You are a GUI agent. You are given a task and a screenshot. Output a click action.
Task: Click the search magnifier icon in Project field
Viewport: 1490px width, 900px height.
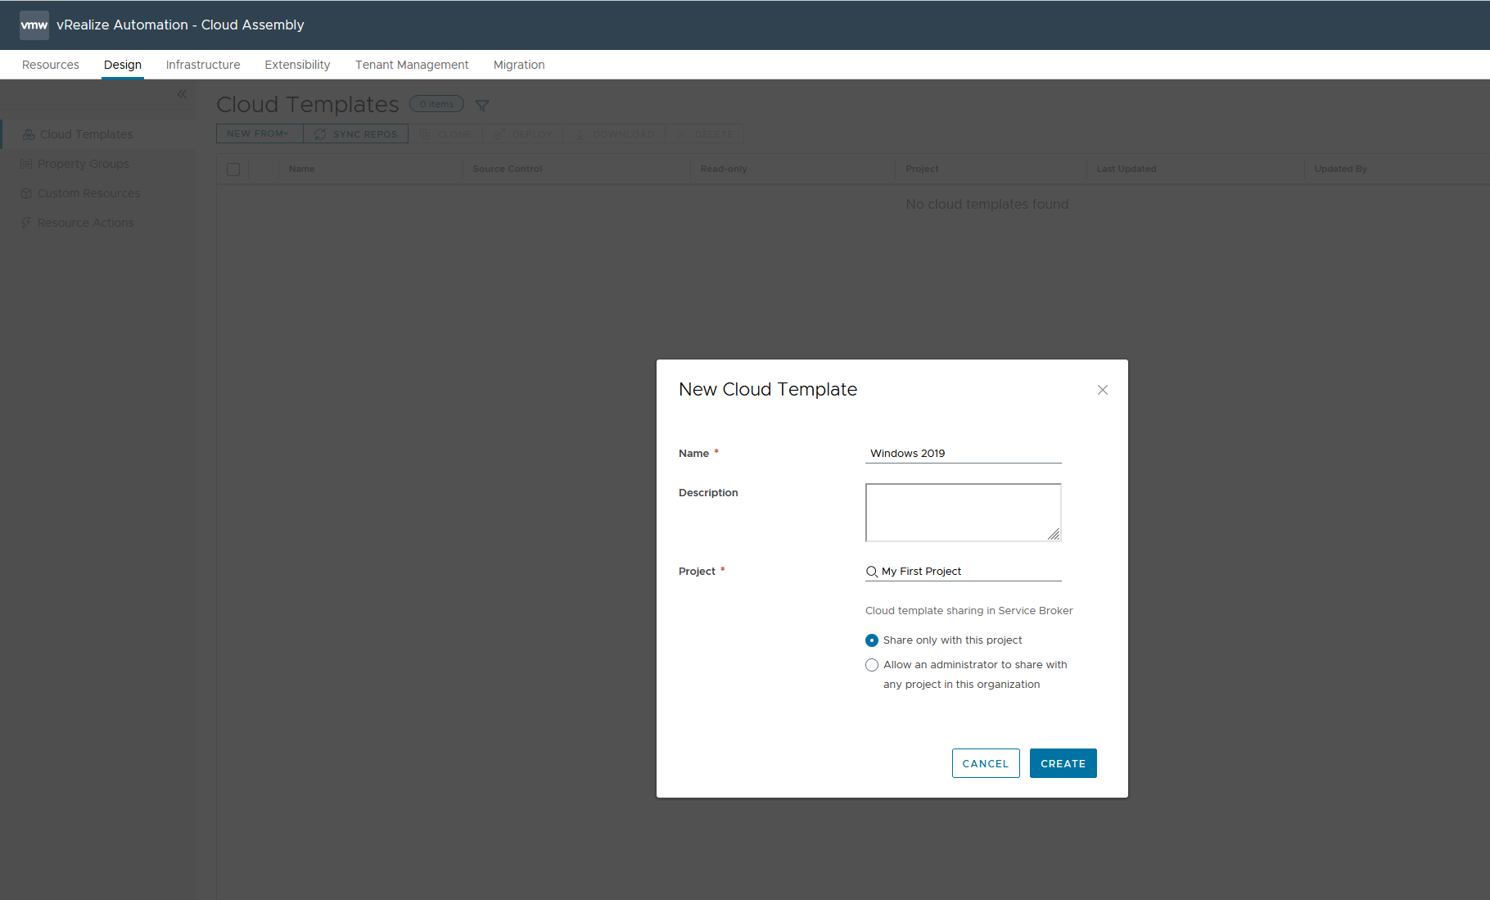point(872,572)
